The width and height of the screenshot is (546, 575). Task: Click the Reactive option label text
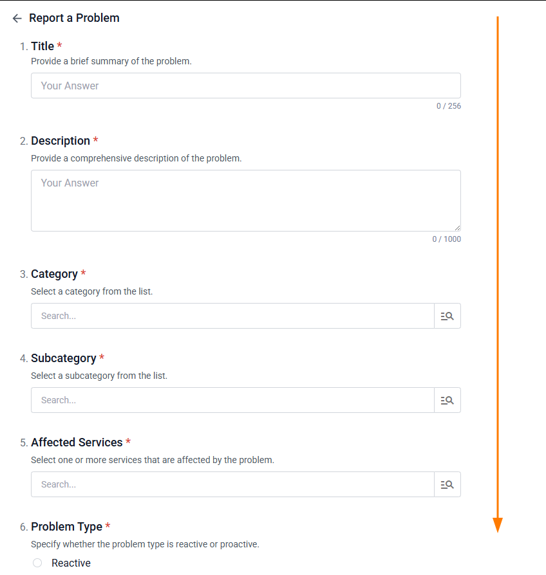pyautogui.click(x=71, y=563)
